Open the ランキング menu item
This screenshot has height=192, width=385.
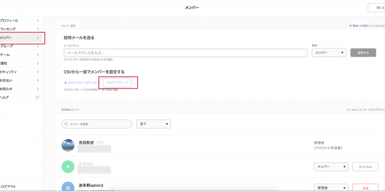click(20, 29)
